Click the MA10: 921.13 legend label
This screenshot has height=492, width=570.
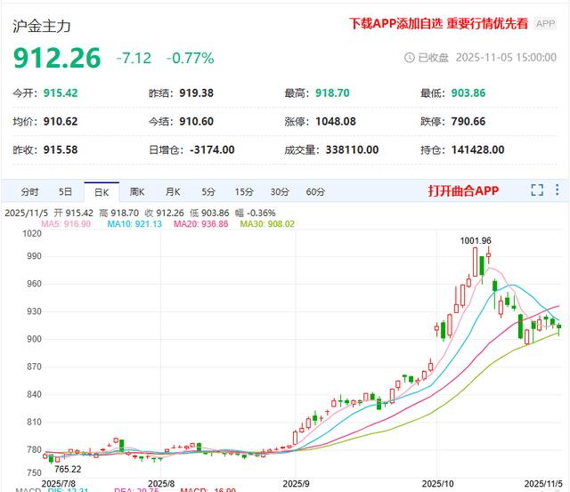pos(134,224)
